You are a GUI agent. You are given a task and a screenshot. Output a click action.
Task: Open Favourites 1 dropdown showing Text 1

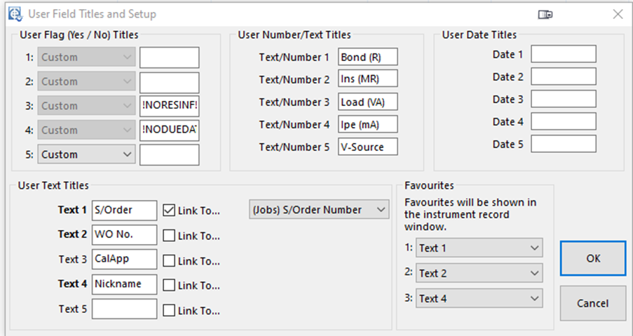(x=479, y=248)
